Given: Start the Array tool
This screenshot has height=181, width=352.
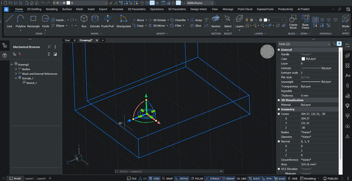Looking at the screenshot, I should pos(196,20).
